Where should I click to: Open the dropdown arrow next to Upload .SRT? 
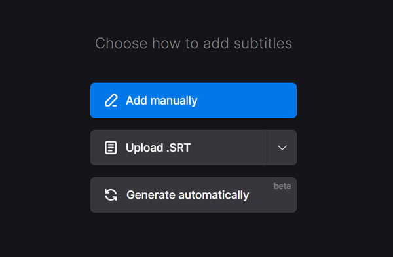(282, 148)
